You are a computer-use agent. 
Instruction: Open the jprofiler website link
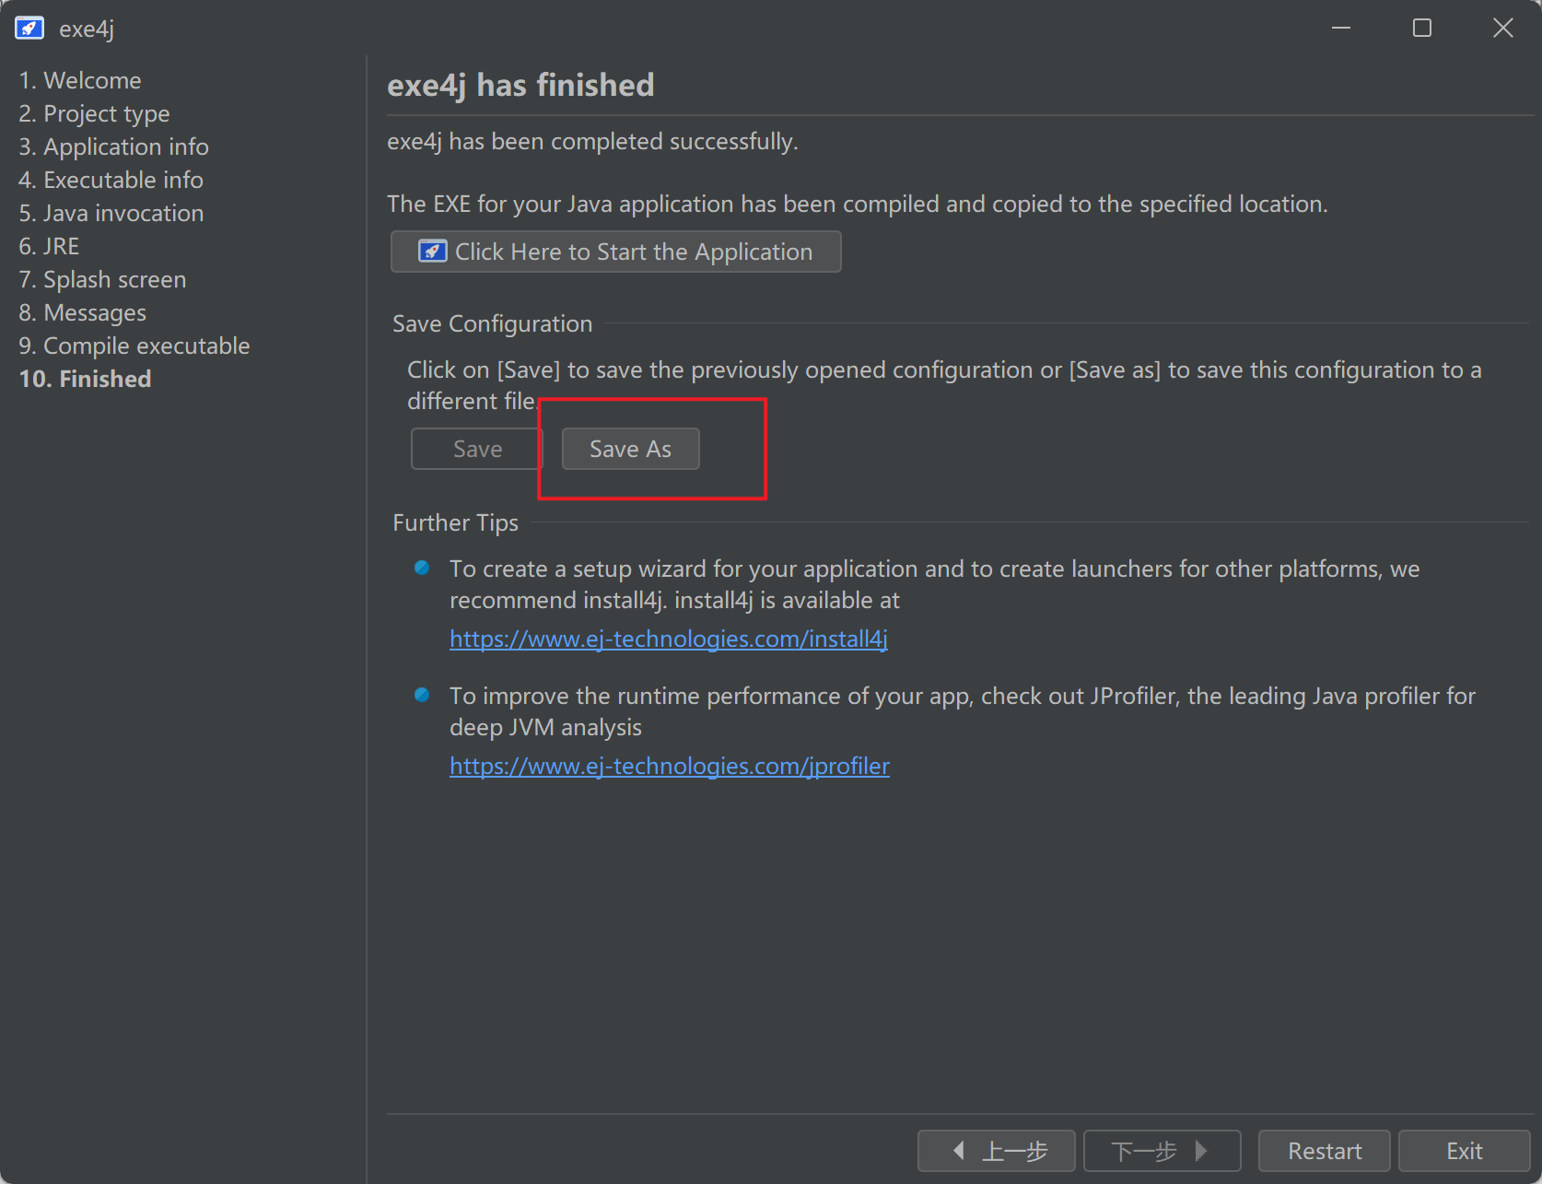point(669,766)
